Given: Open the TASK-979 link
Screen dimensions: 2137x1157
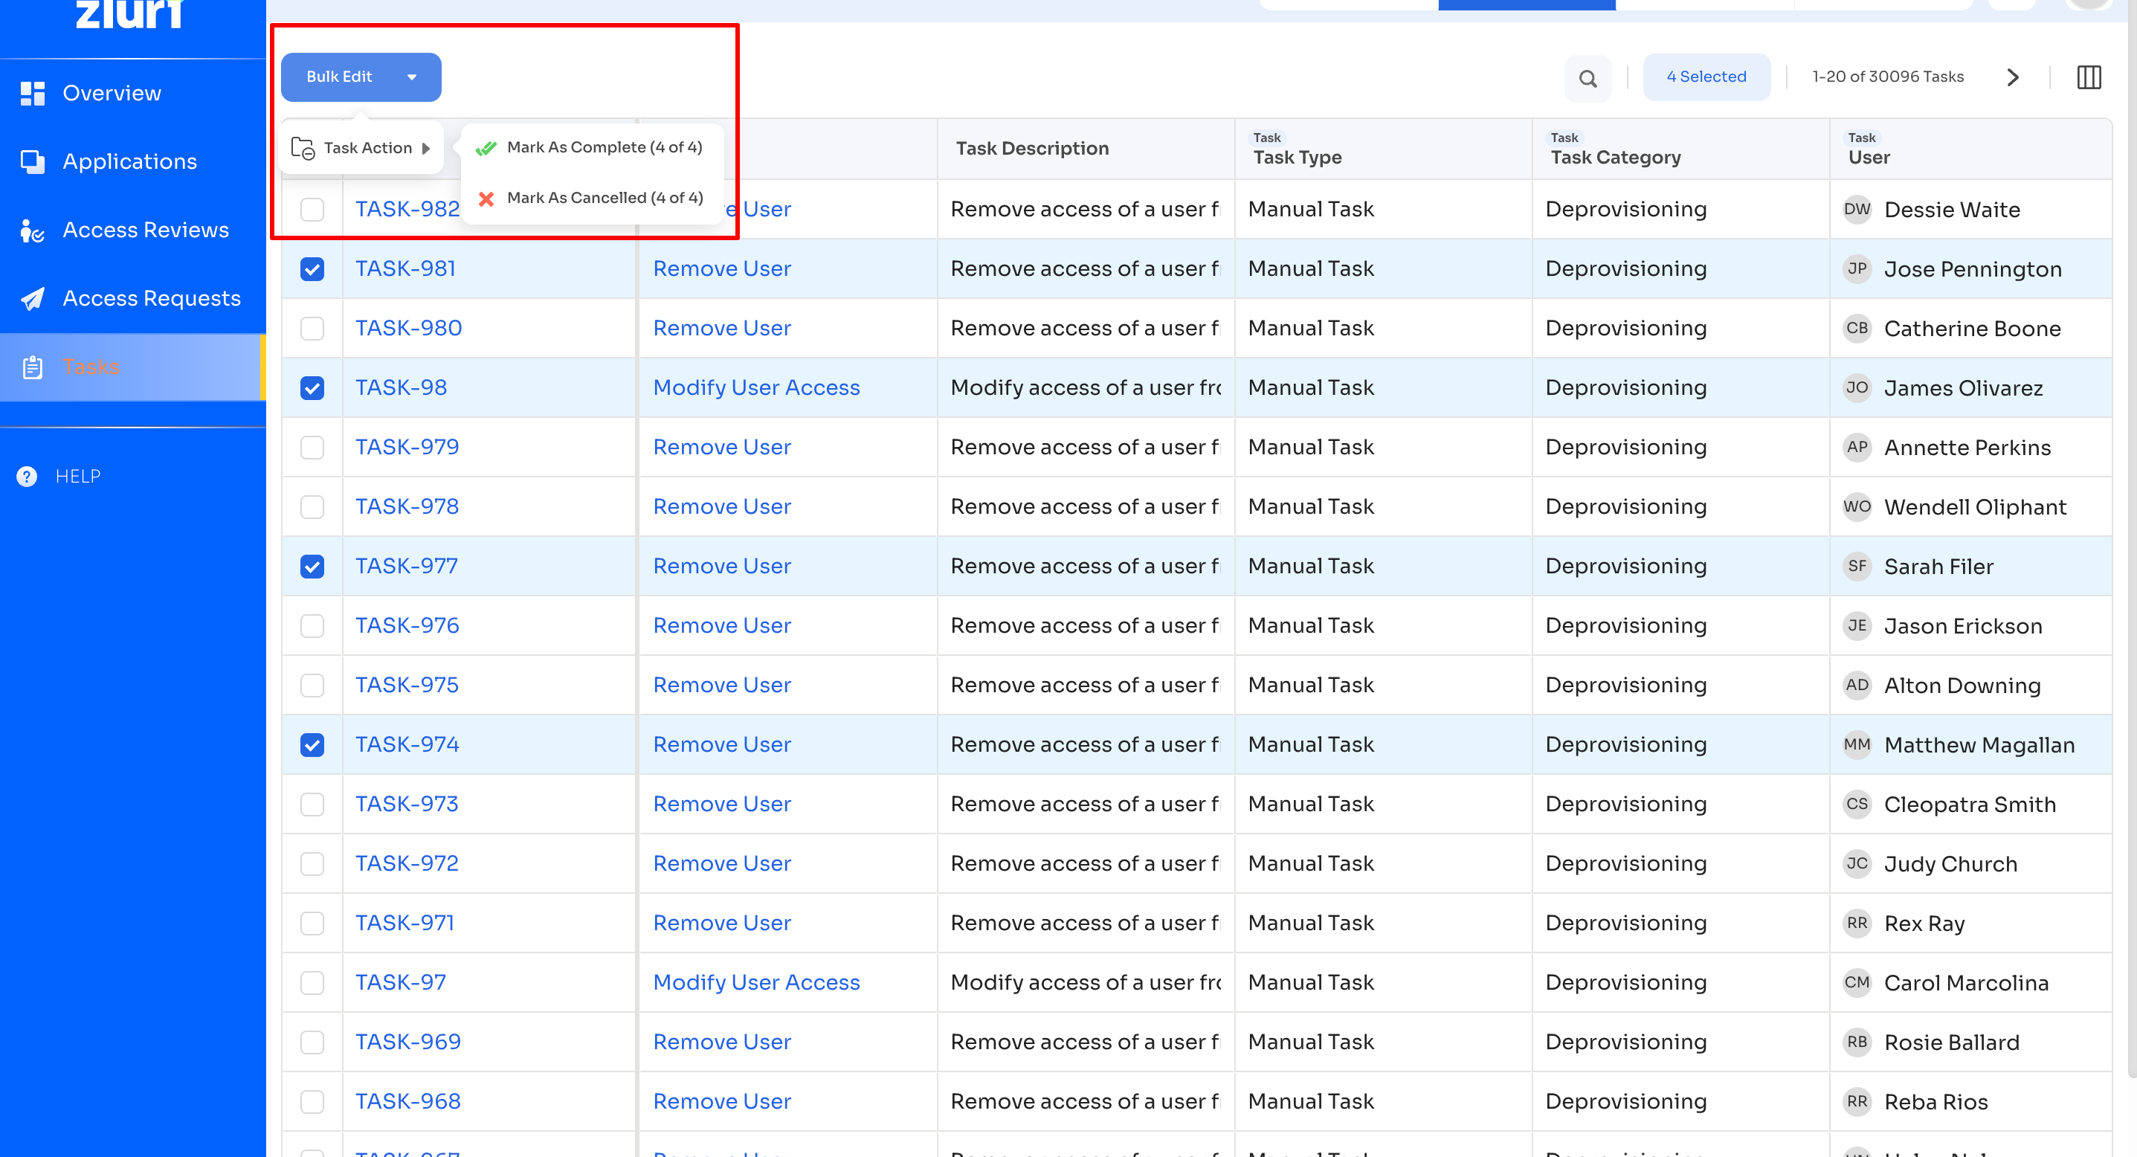Looking at the screenshot, I should pyautogui.click(x=407, y=447).
